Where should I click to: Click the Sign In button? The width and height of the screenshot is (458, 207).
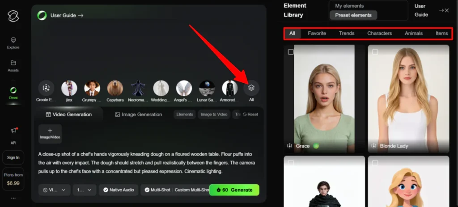coord(13,157)
